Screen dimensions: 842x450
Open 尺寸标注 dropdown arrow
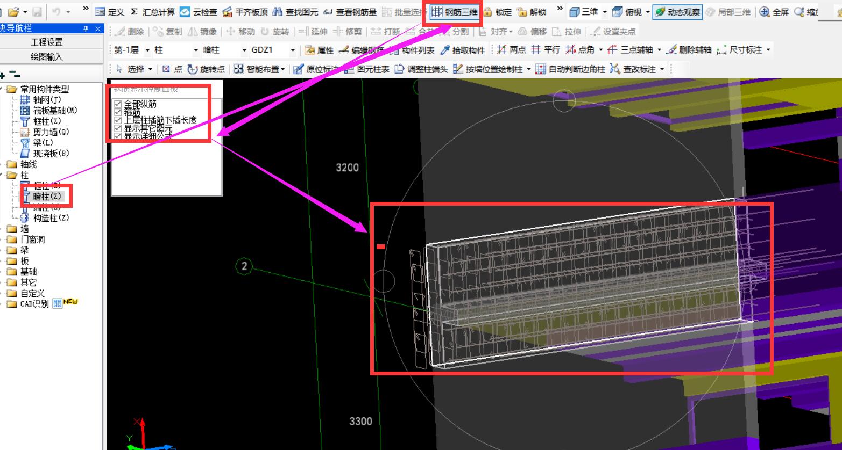[x=768, y=50]
